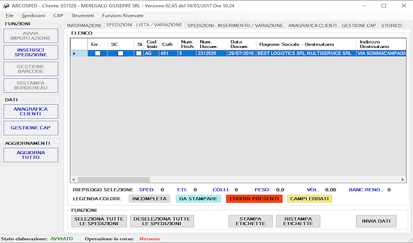Open the Spedizioni menu
Screen dimensions: 413x243
pos(33,15)
